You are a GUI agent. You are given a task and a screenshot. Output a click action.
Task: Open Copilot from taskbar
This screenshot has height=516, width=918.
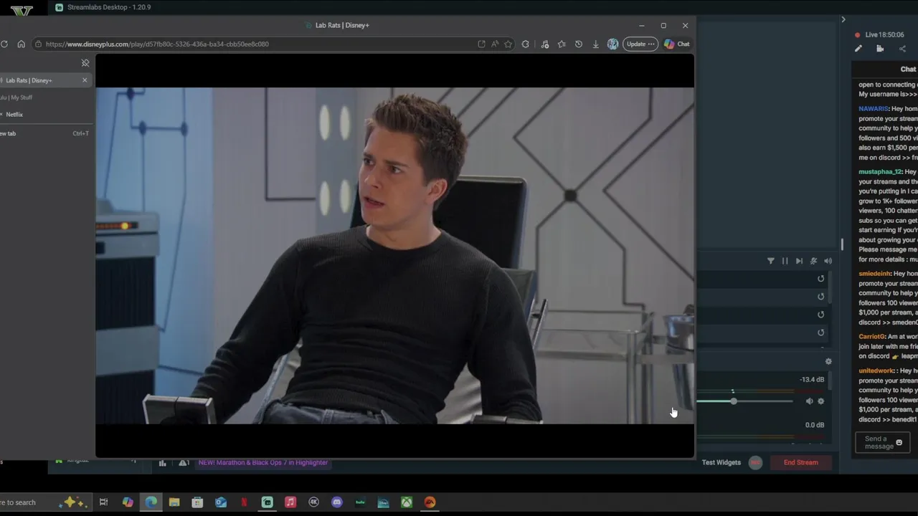(x=128, y=502)
